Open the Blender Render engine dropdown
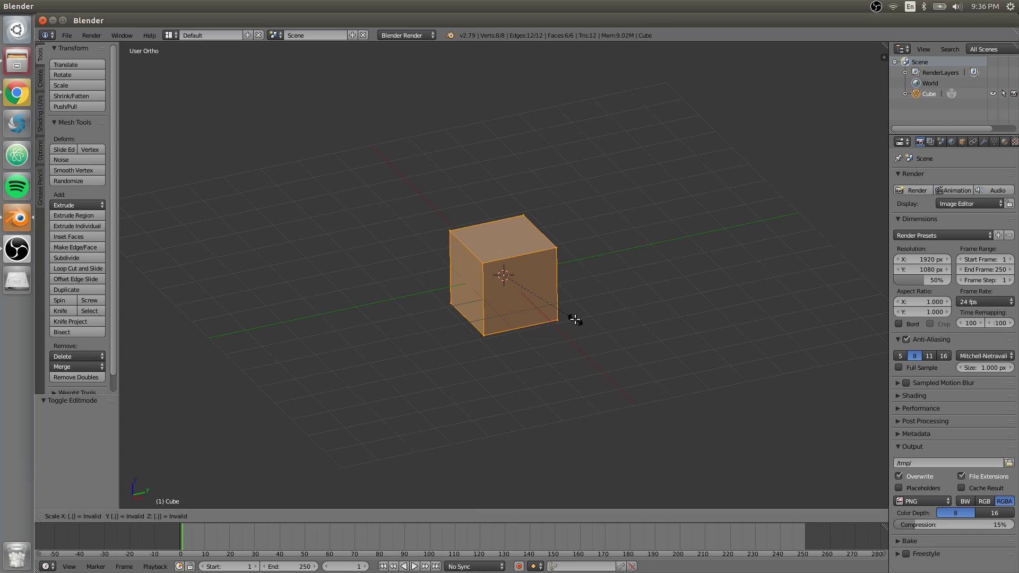The height and width of the screenshot is (573, 1019). click(407, 35)
